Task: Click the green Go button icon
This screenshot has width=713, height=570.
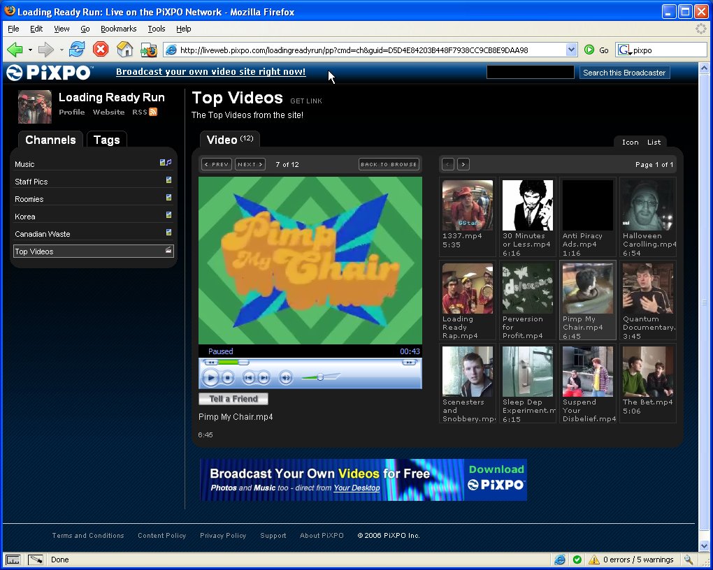Action: pyautogui.click(x=589, y=50)
